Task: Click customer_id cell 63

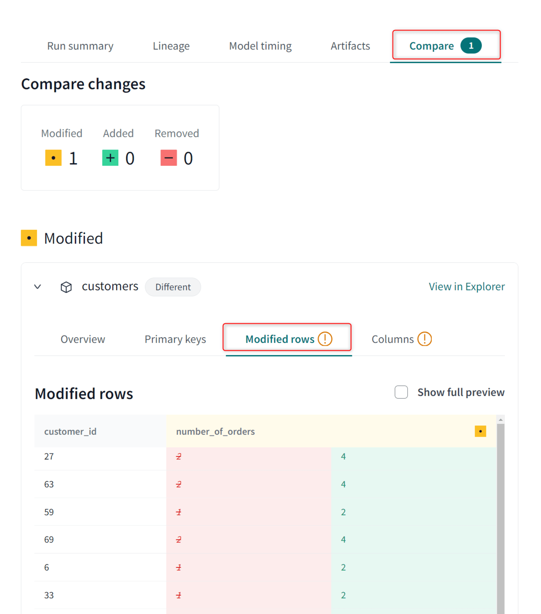Action: [100, 484]
